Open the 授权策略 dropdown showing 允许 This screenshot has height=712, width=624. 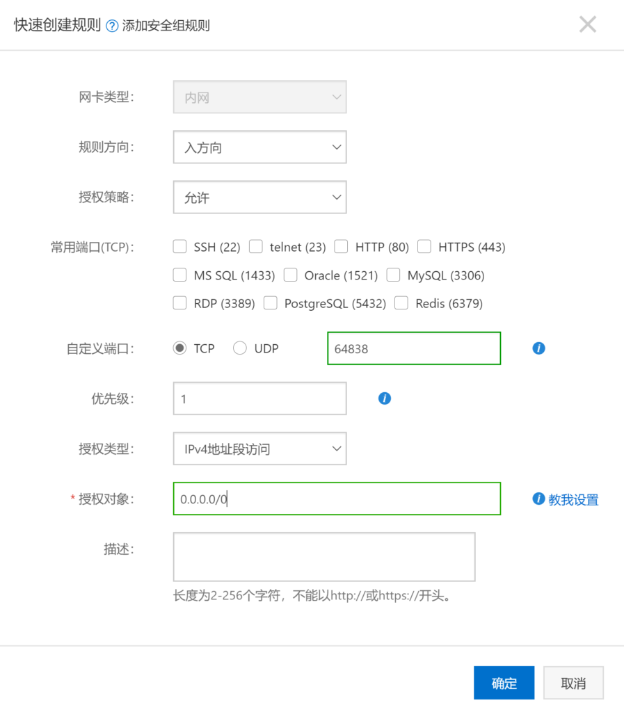[259, 197]
